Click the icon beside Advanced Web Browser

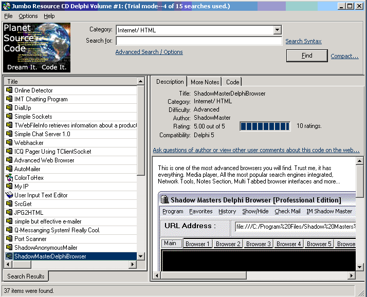click(9, 160)
